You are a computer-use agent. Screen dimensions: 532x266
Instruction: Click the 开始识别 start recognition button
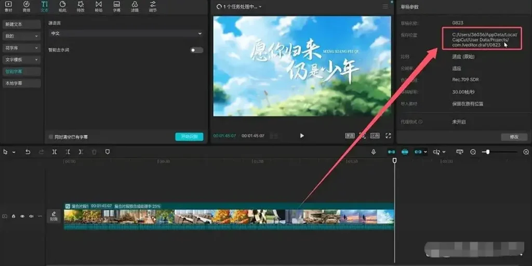[189, 137]
